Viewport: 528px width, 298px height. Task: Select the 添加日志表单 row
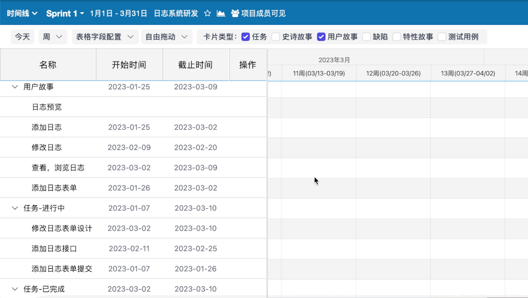pos(134,188)
